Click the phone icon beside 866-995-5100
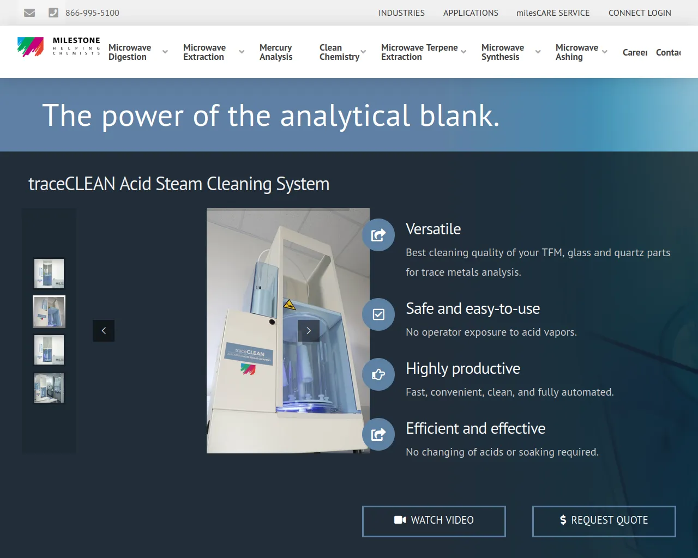 (53, 13)
